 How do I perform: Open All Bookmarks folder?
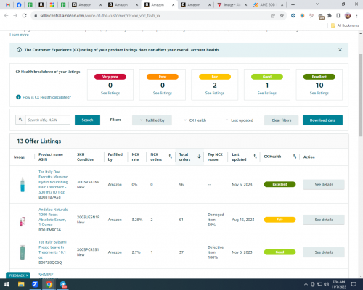345,25
